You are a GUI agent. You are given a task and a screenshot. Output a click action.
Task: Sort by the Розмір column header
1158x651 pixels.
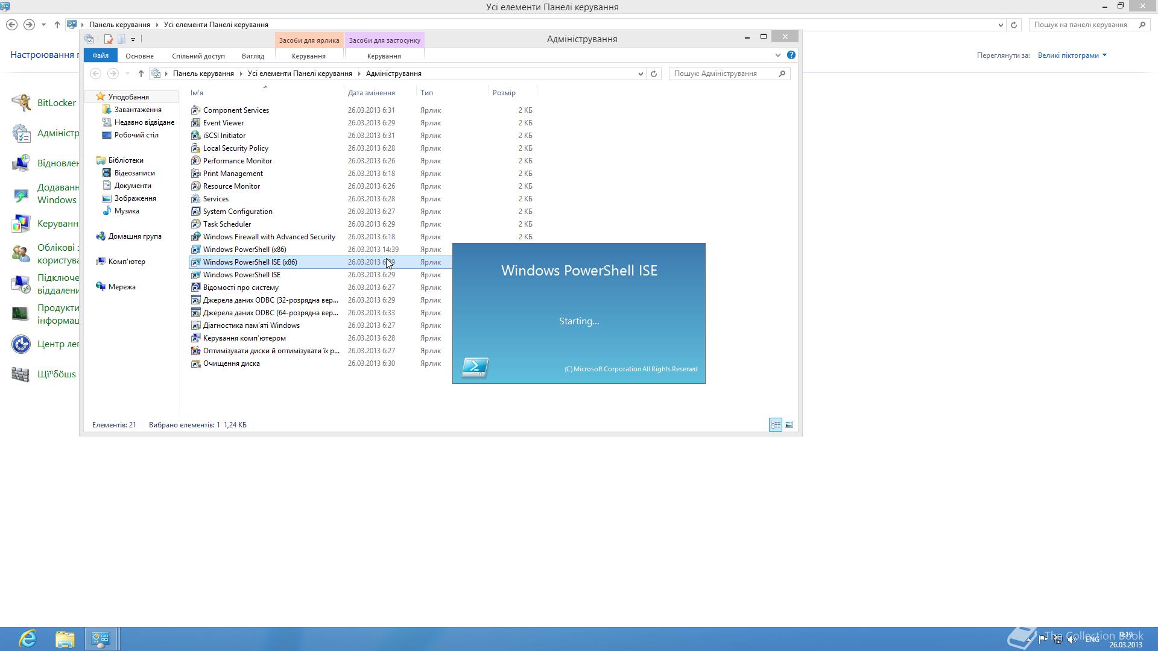(513, 93)
